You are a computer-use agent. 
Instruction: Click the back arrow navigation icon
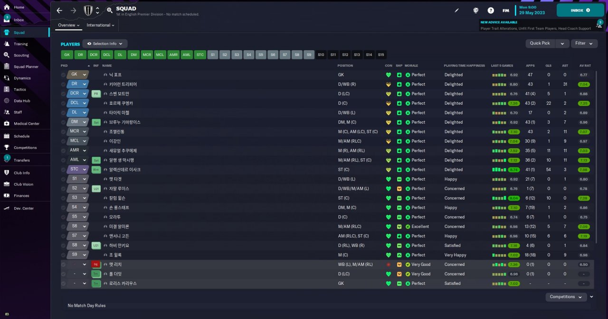coord(59,10)
